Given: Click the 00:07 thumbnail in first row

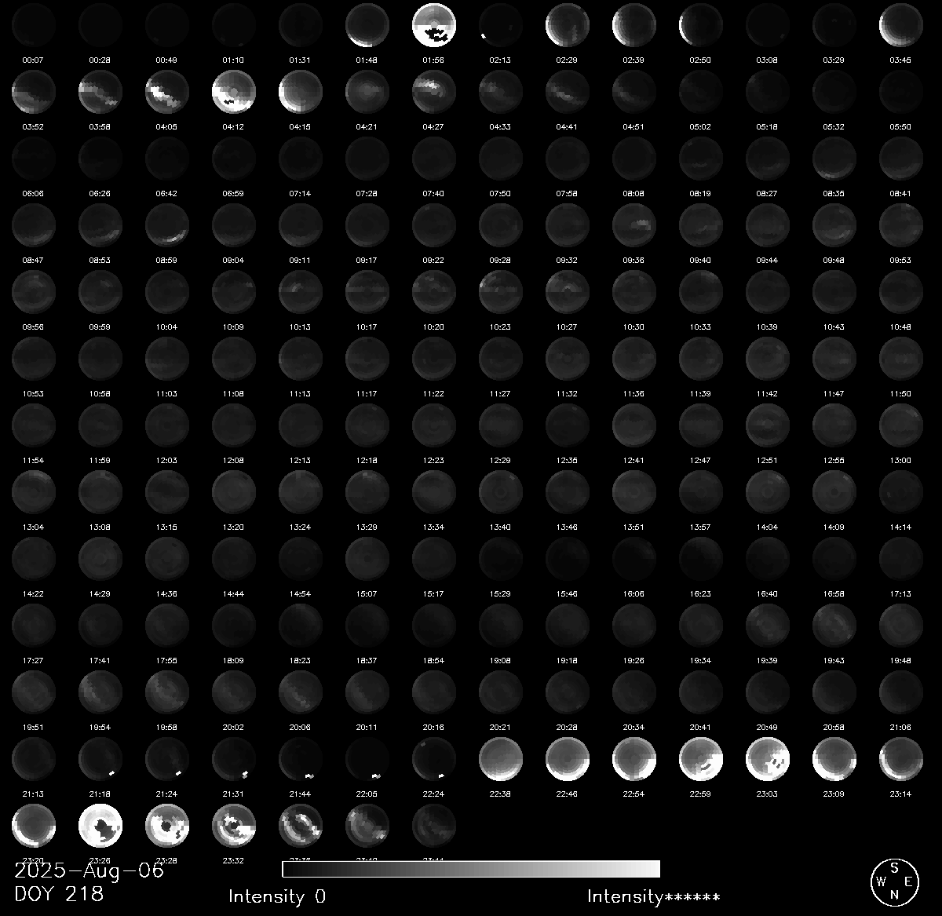Looking at the screenshot, I should [34, 26].
